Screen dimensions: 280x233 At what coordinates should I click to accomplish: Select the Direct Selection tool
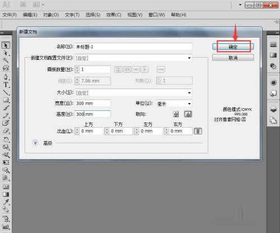[6, 53]
